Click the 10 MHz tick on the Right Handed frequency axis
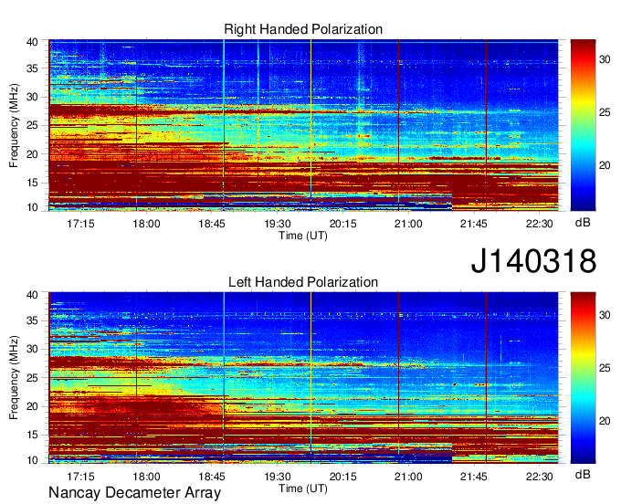The width and height of the screenshot is (621, 504). click(32, 207)
